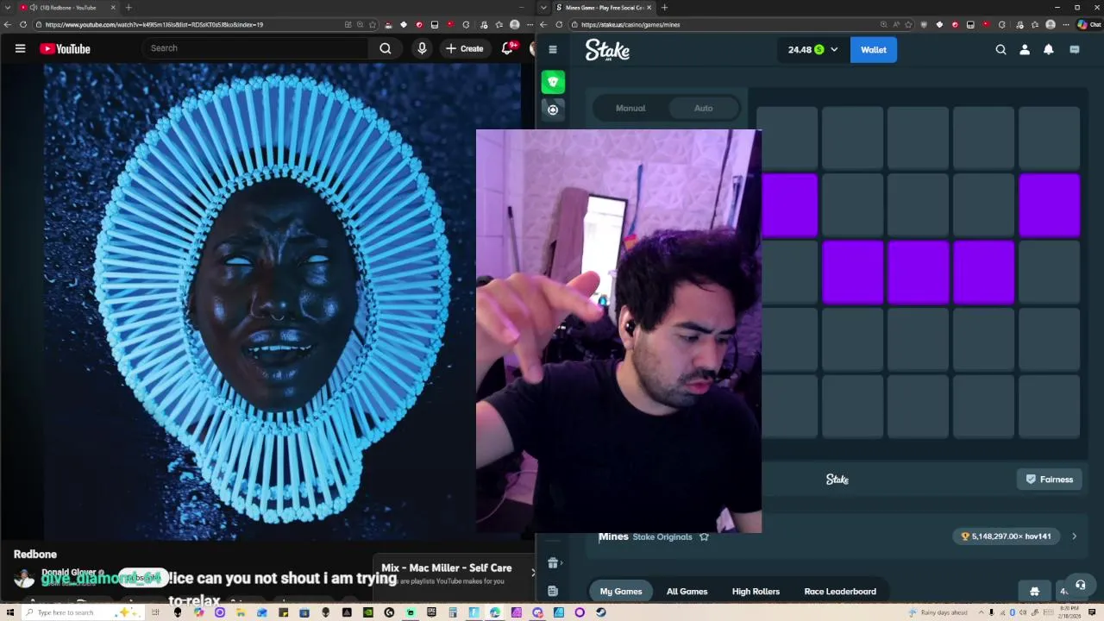Select the rightmost purple tile in second row
Viewport: 1104px width, 621px height.
pyautogui.click(x=1049, y=205)
